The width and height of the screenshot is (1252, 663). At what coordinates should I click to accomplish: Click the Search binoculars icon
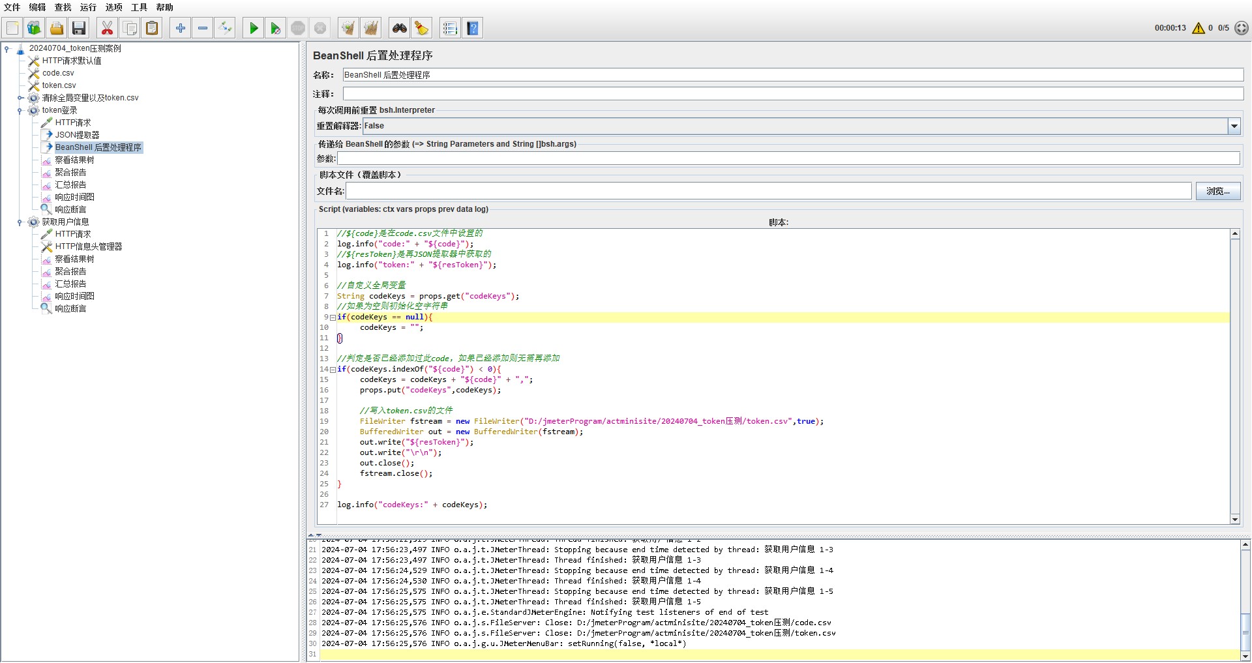(399, 28)
